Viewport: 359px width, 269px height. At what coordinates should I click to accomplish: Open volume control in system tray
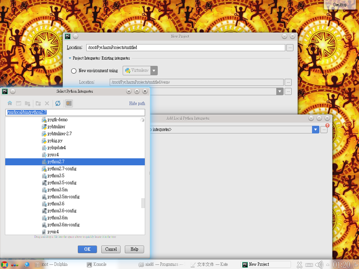pos(319,265)
